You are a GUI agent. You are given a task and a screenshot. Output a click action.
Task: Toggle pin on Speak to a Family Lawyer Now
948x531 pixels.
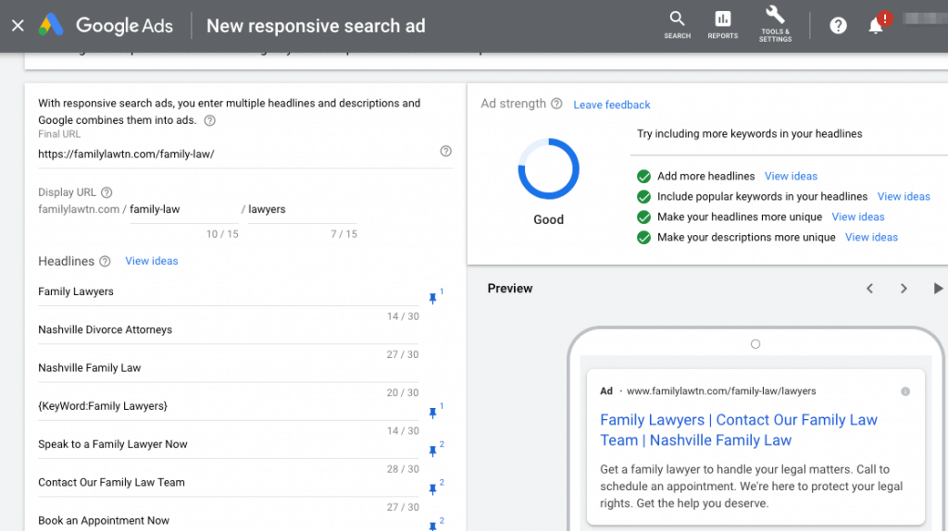(x=435, y=449)
